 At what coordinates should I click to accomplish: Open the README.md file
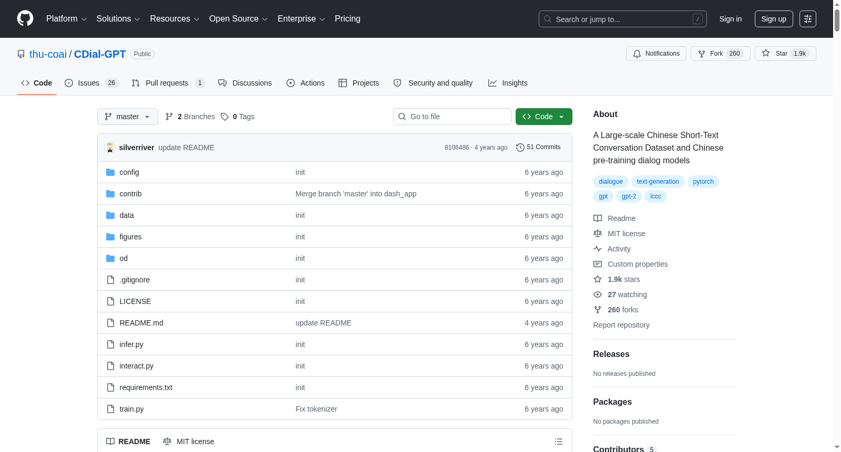tap(141, 323)
